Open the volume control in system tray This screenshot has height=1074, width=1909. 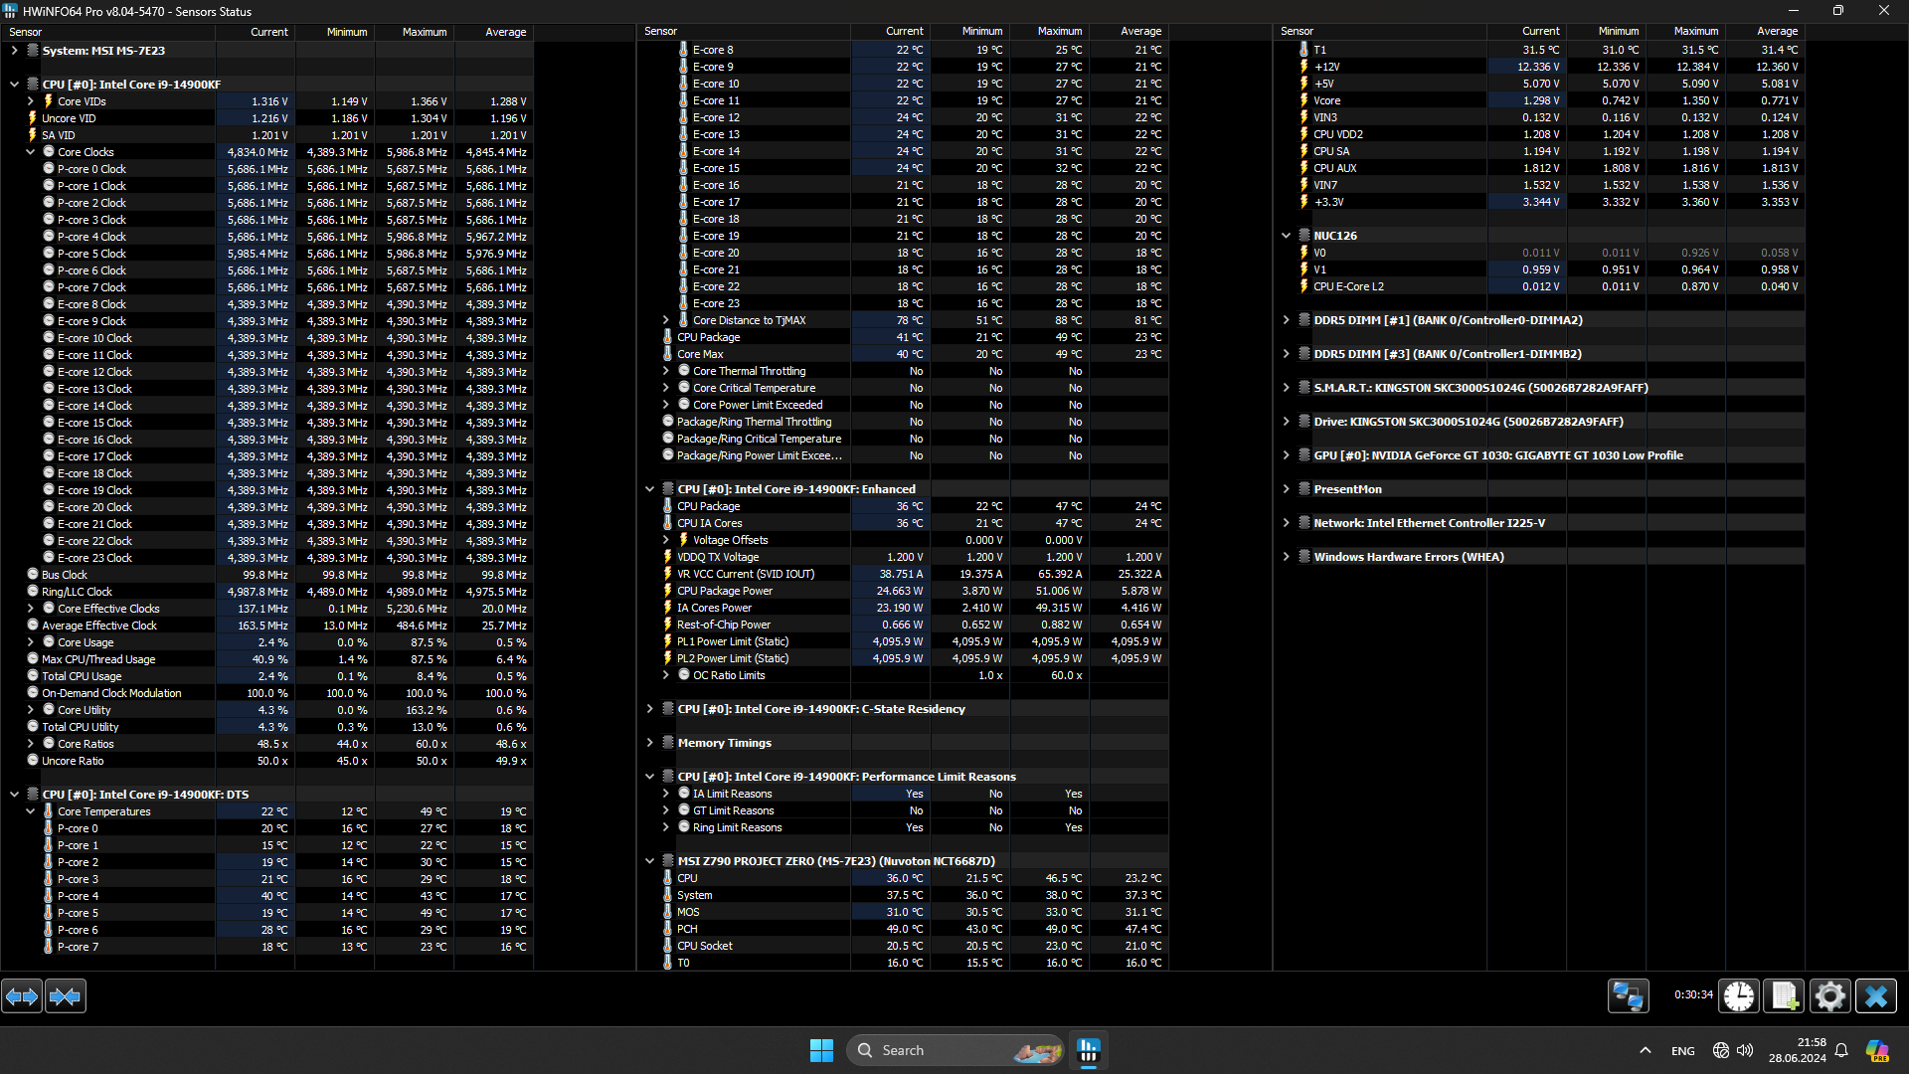click(1745, 1050)
